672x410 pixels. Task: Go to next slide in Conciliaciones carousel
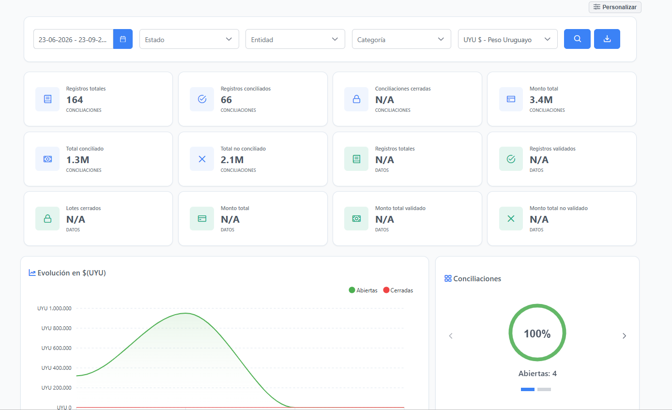point(624,336)
